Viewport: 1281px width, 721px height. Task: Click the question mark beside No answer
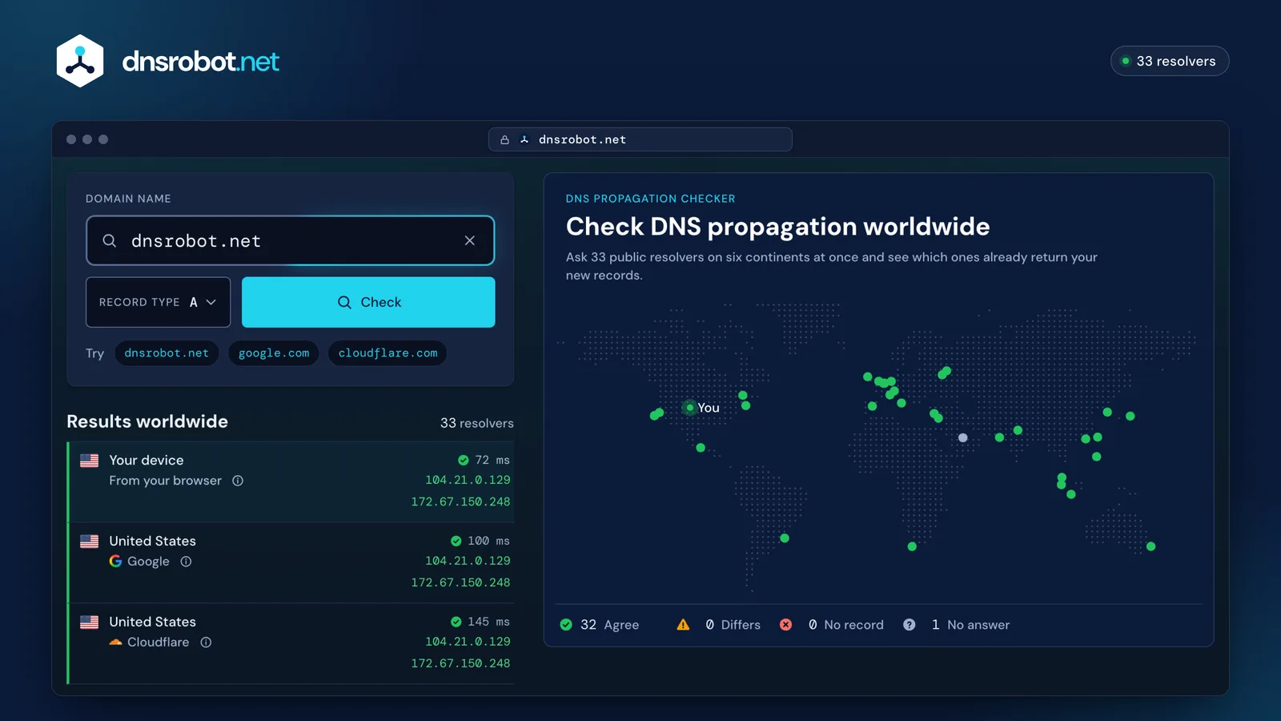tap(910, 625)
